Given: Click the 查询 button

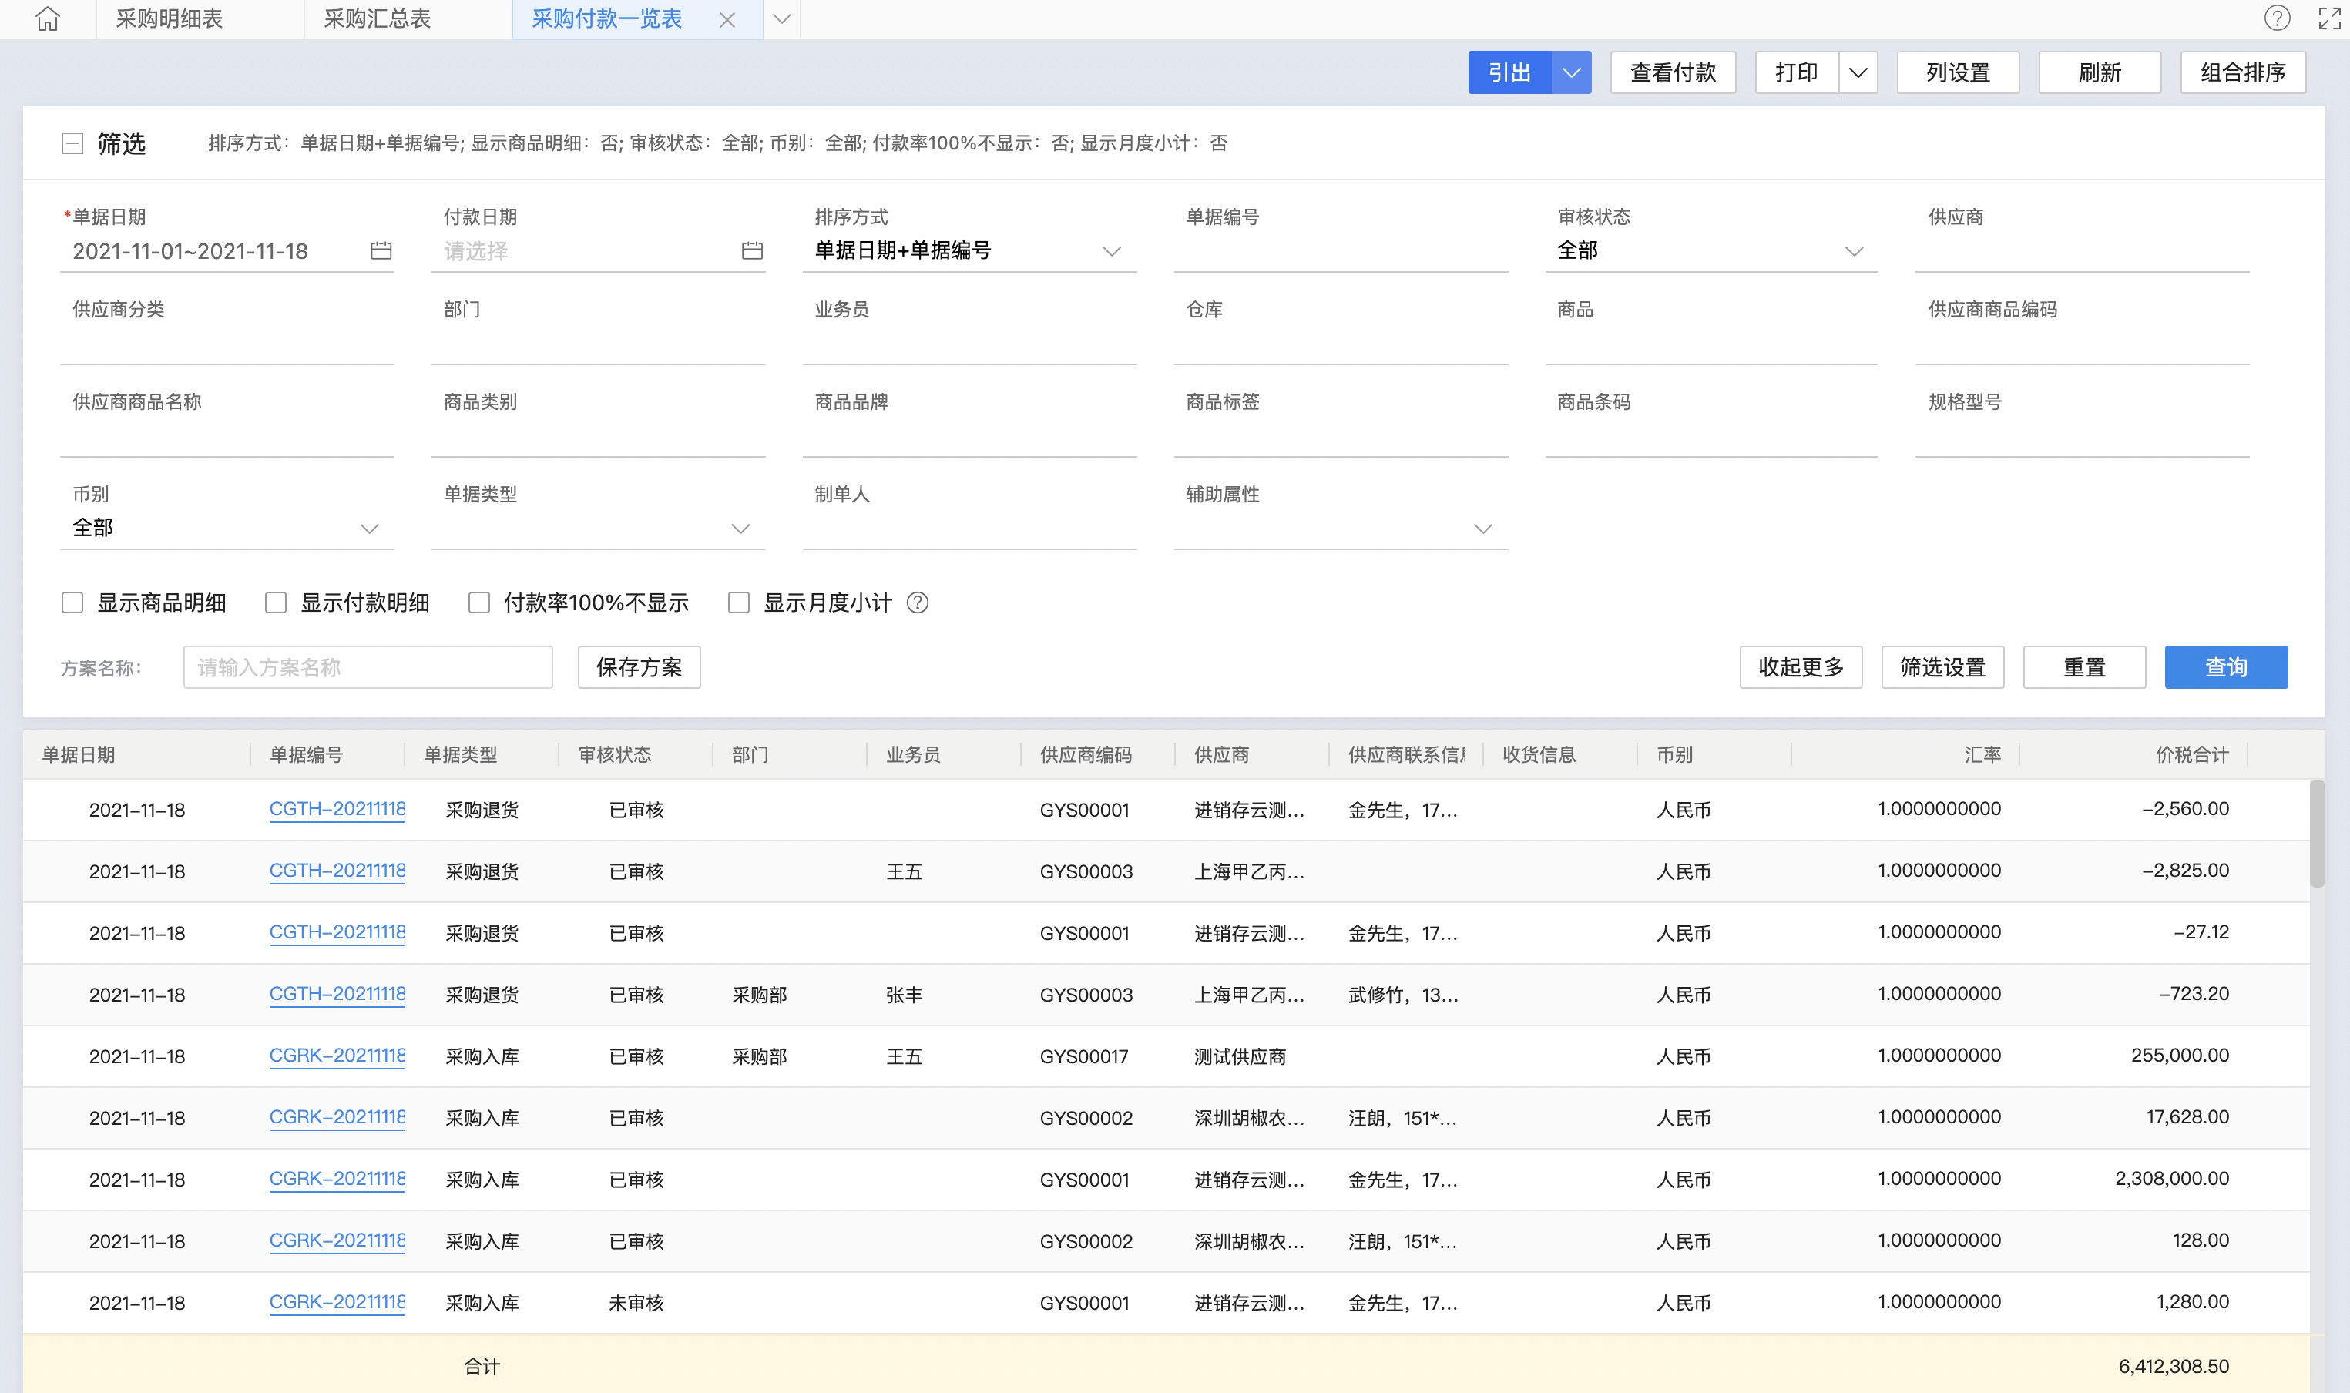Looking at the screenshot, I should (x=2225, y=667).
